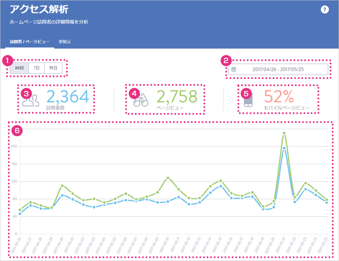Select the 7日 period toggle
The image size is (339, 261).
(36, 68)
